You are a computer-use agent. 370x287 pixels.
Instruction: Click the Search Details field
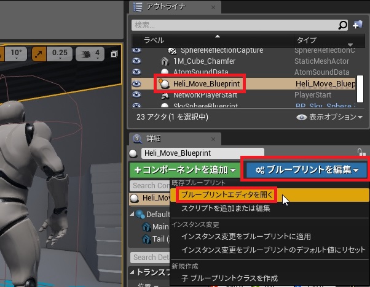click(x=150, y=258)
